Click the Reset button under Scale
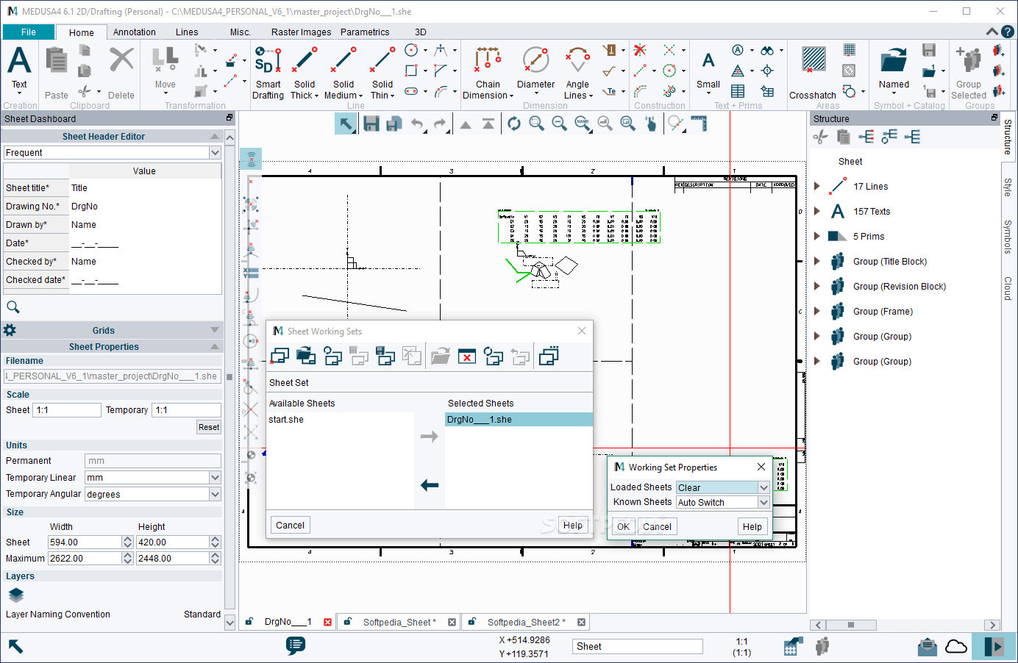The width and height of the screenshot is (1018, 663). tap(208, 427)
